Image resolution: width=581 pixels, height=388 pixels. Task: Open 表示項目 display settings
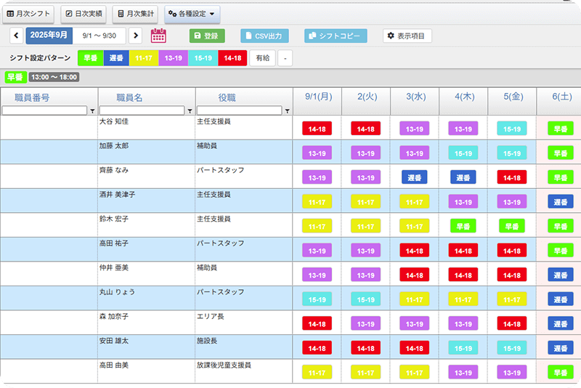(407, 36)
